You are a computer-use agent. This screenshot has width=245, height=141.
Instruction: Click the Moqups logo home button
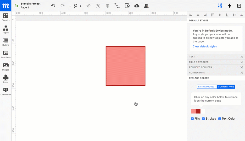coord(5,5)
